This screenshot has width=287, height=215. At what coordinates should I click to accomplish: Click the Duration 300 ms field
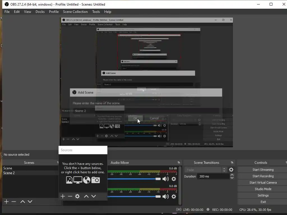(x=213, y=176)
